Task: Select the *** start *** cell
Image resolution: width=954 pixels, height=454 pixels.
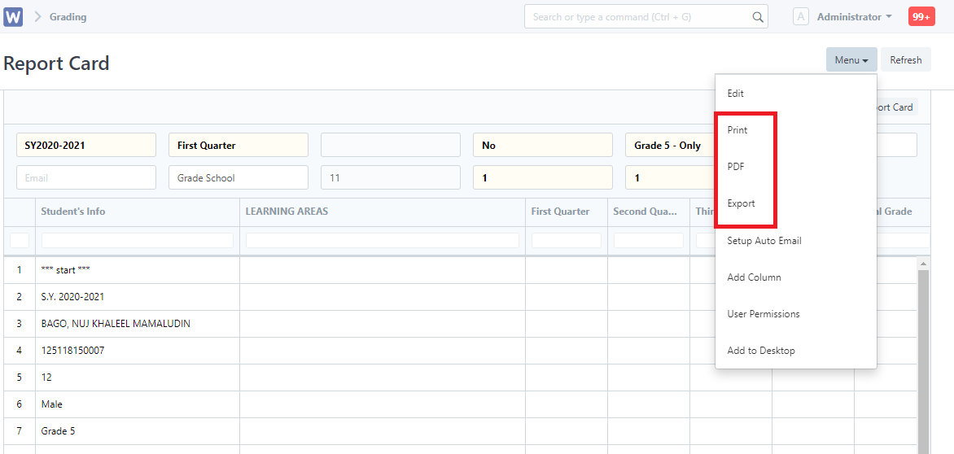Action: [x=138, y=270]
